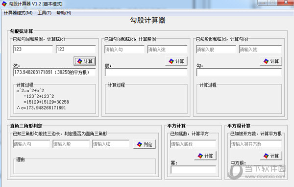Screen dimensions: 294x187
Task: Click the 股 result output field
Action: click(146, 72)
